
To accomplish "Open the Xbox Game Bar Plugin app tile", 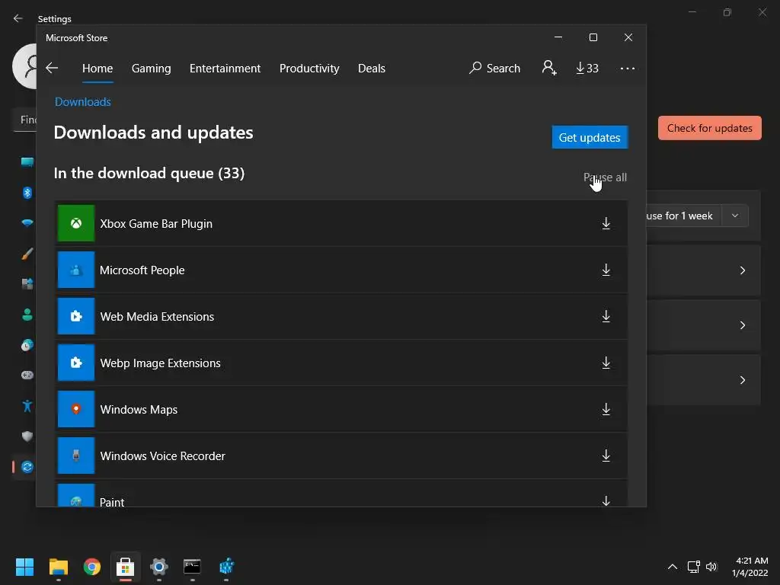I will (x=76, y=223).
